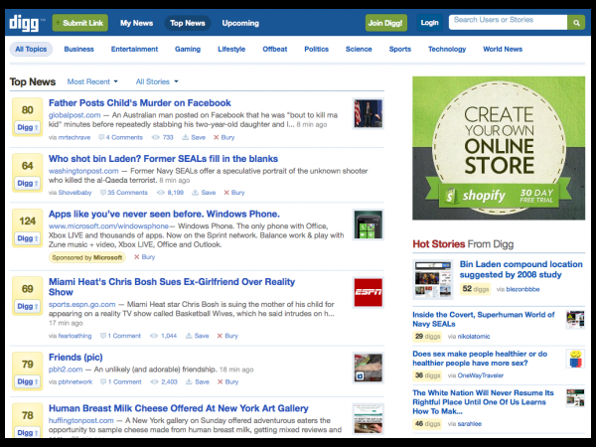Digg the Father Posts Child's Murder story
The width and height of the screenshot is (596, 447).
(x=28, y=127)
